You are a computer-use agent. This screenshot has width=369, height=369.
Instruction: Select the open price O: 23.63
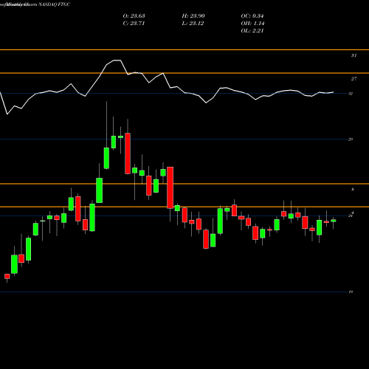134,16
